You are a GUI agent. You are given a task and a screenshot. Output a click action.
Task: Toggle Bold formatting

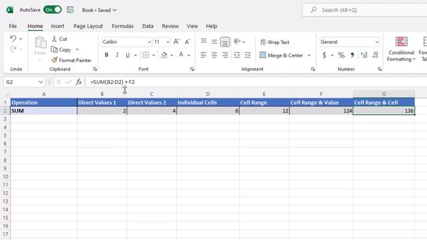tap(107, 55)
